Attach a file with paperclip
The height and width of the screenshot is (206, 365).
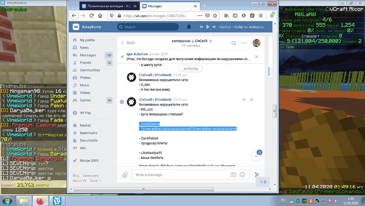tap(125, 175)
